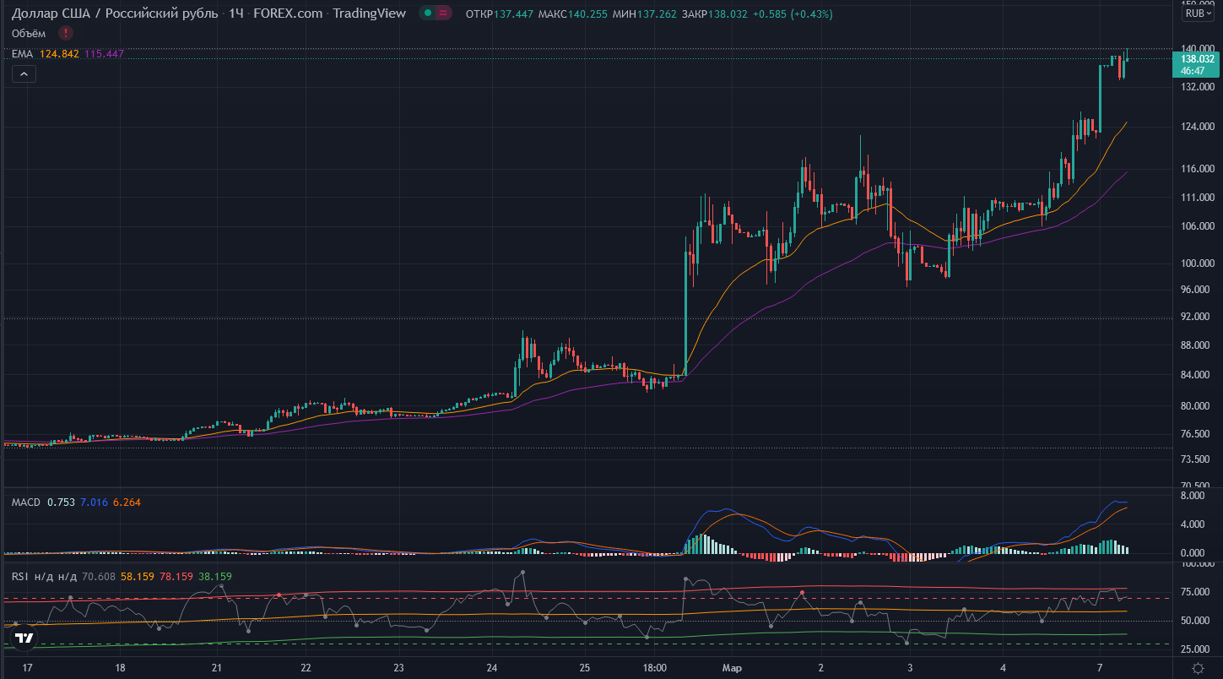Click the orange RSI value 58.159
The image size is (1223, 679).
138,577
